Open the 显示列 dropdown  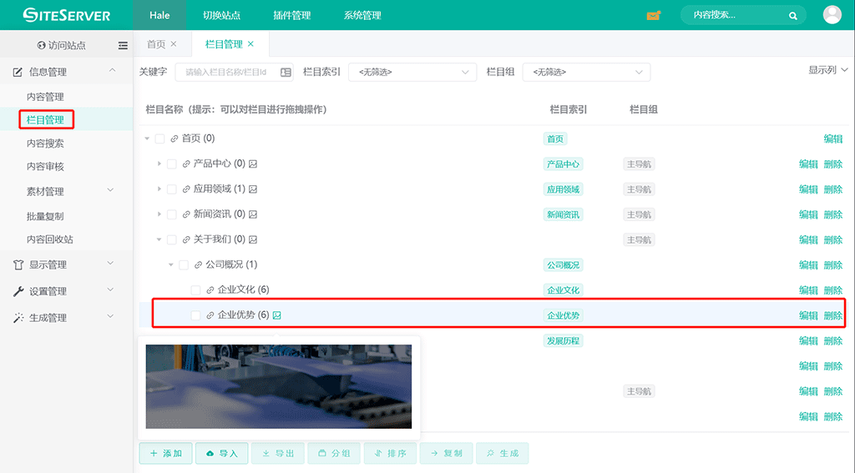827,70
